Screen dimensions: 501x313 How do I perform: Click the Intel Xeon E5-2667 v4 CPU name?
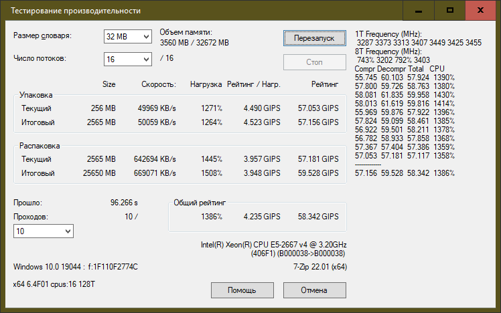pos(274,245)
